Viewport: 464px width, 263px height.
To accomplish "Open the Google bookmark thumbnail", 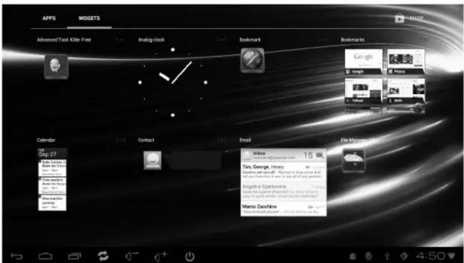I will pyautogui.click(x=364, y=61).
